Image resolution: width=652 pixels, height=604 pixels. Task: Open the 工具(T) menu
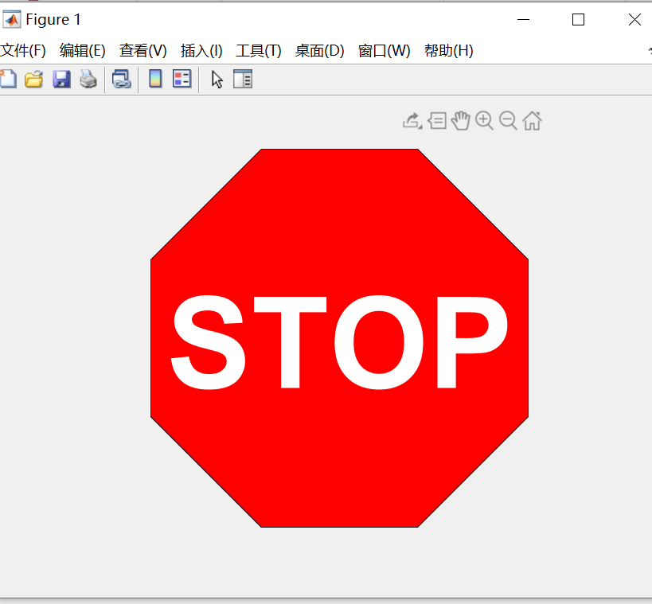coord(258,50)
